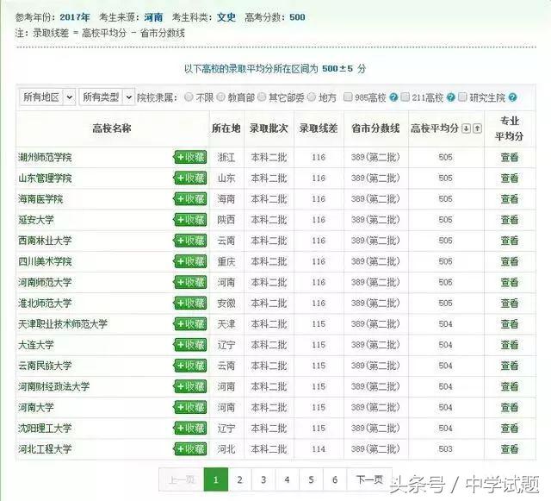
Task: Select 地方 affiliation radio button
Action: (x=312, y=97)
